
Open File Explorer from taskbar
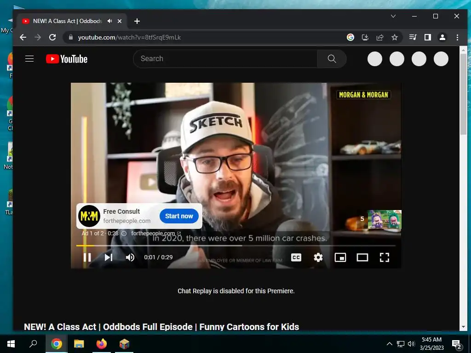point(79,344)
